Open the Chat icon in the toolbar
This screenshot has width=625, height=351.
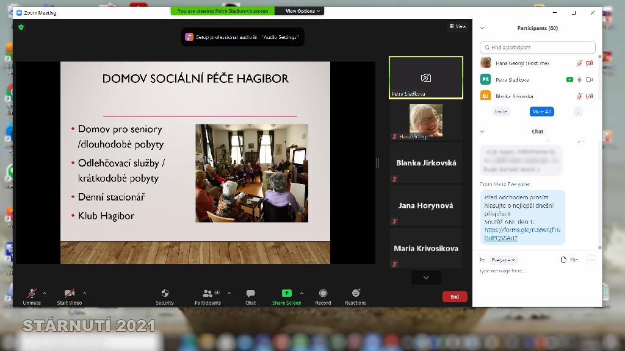click(x=250, y=294)
